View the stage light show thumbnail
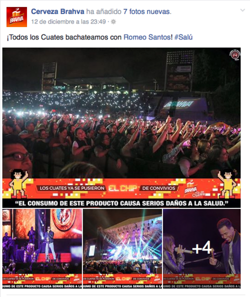 click(x=122, y=249)
